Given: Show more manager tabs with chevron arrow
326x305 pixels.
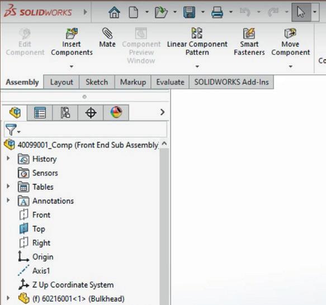Looking at the screenshot, I should click(x=162, y=112).
